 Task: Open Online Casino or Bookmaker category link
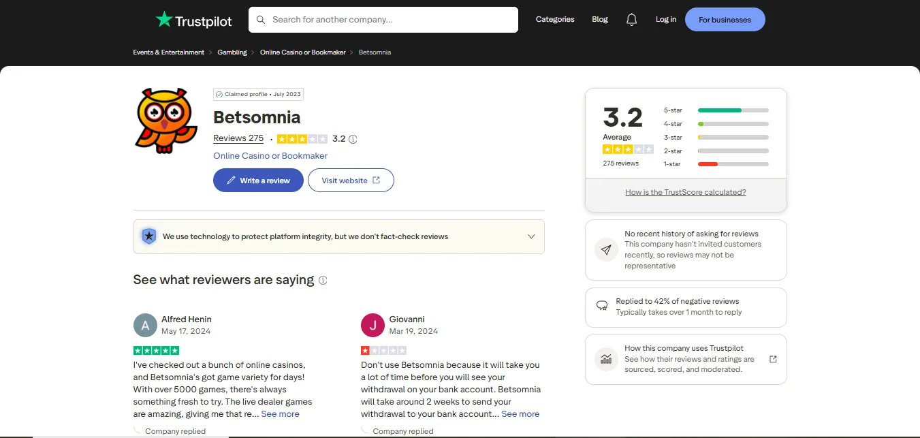pyautogui.click(x=270, y=156)
